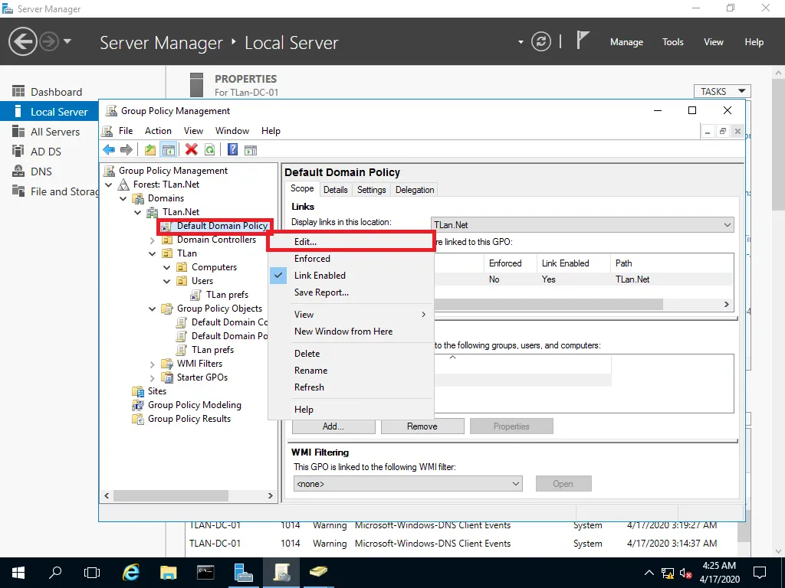Click the Remove button
Screen dimensions: 785x588
click(x=422, y=426)
